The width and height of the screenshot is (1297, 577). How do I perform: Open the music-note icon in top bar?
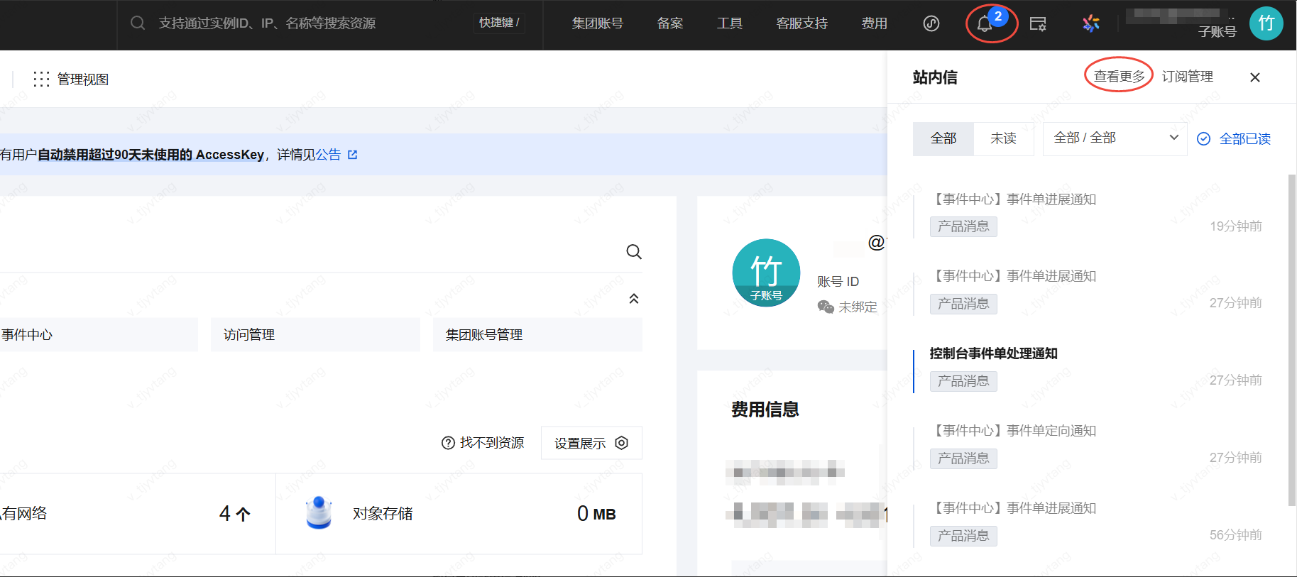(931, 23)
